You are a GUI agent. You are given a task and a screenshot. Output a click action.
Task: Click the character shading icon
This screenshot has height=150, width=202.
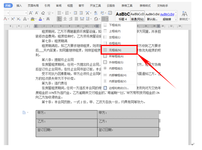[48, 19]
